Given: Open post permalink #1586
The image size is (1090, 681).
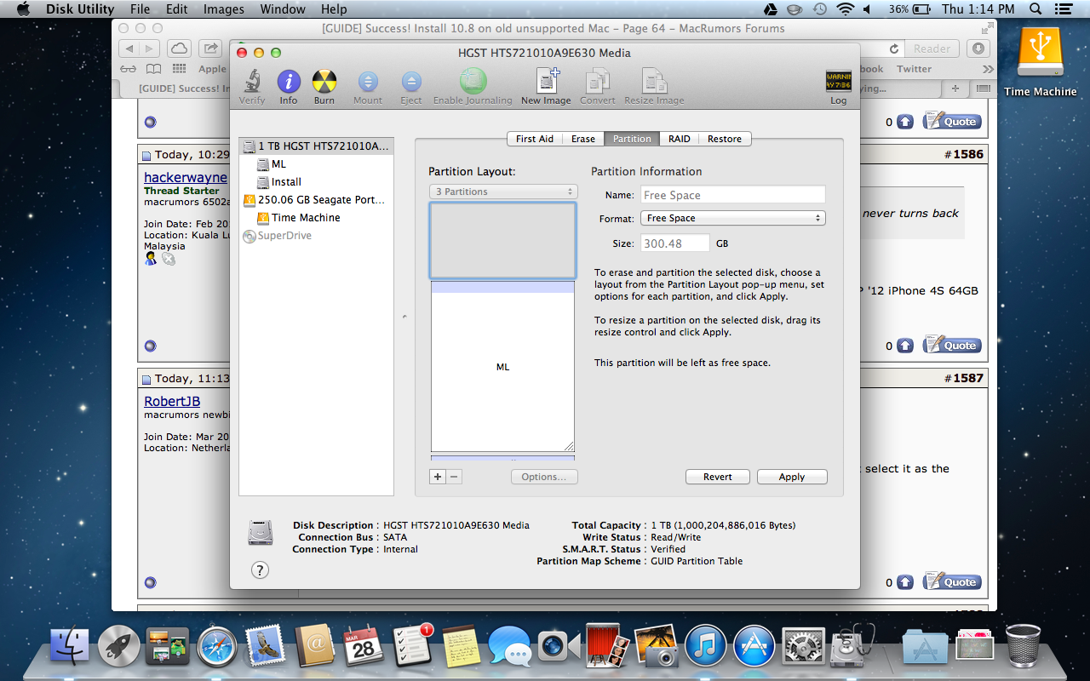Looking at the screenshot, I should pyautogui.click(x=967, y=154).
